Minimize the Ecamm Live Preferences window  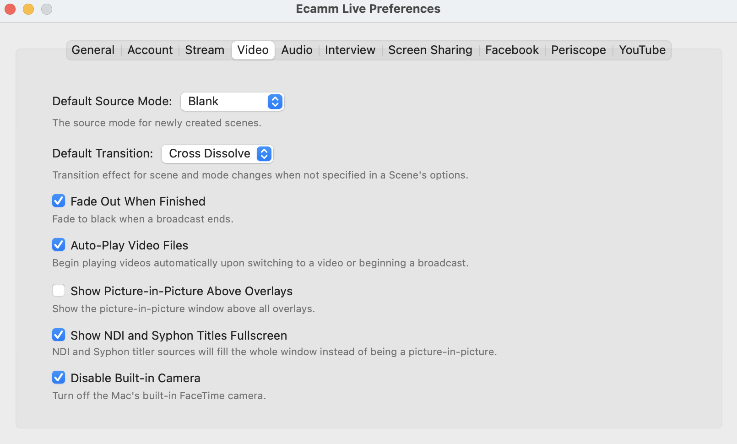pyautogui.click(x=28, y=8)
